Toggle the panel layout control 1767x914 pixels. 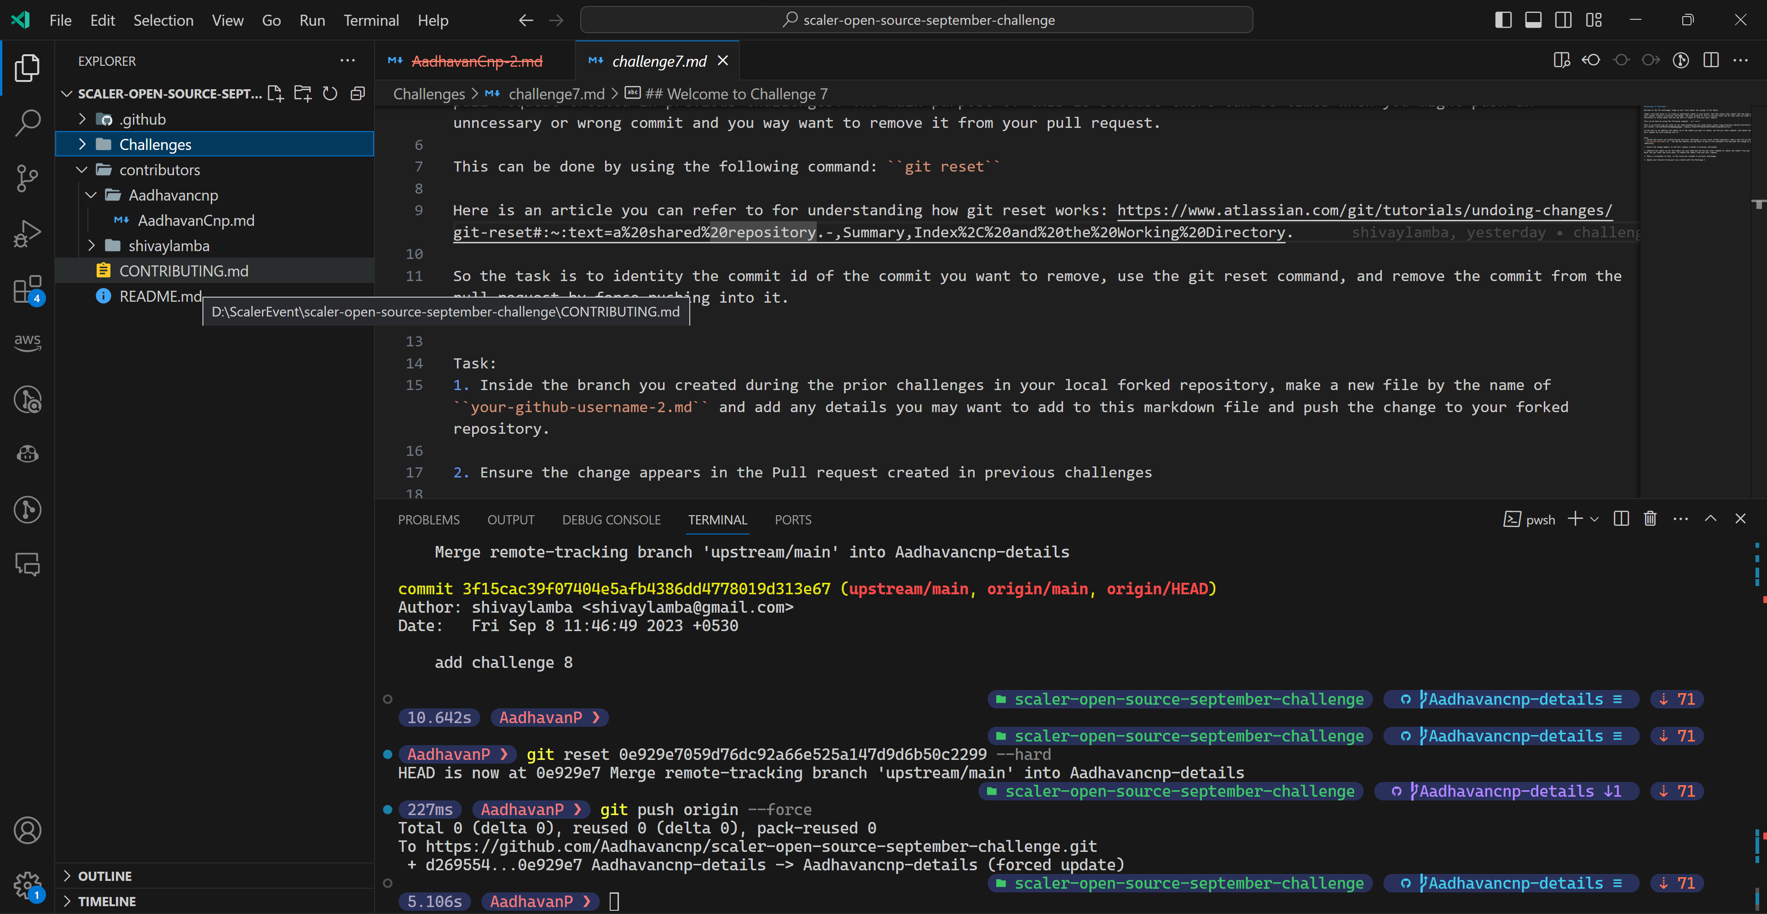1534,19
